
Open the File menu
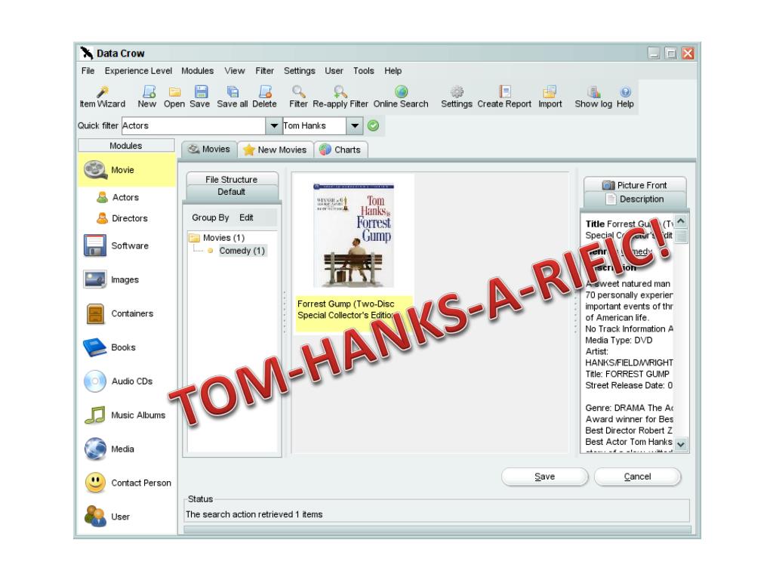click(88, 70)
